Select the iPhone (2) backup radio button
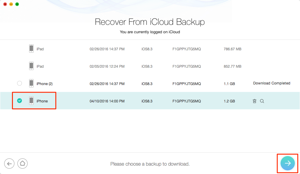300x174 pixels. [x=19, y=83]
